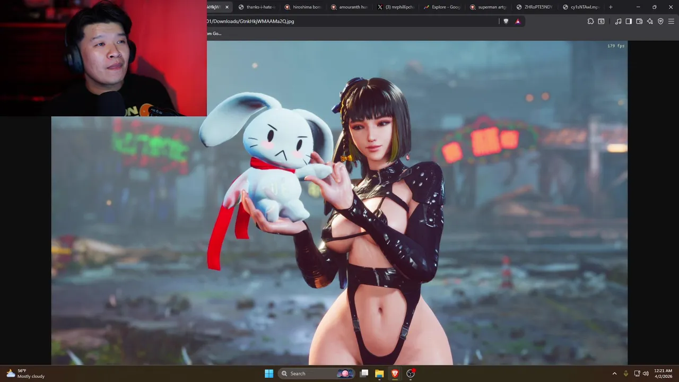Viewport: 679px width, 382px height.
Task: Open Brave browser taskbar icon
Action: coord(395,374)
